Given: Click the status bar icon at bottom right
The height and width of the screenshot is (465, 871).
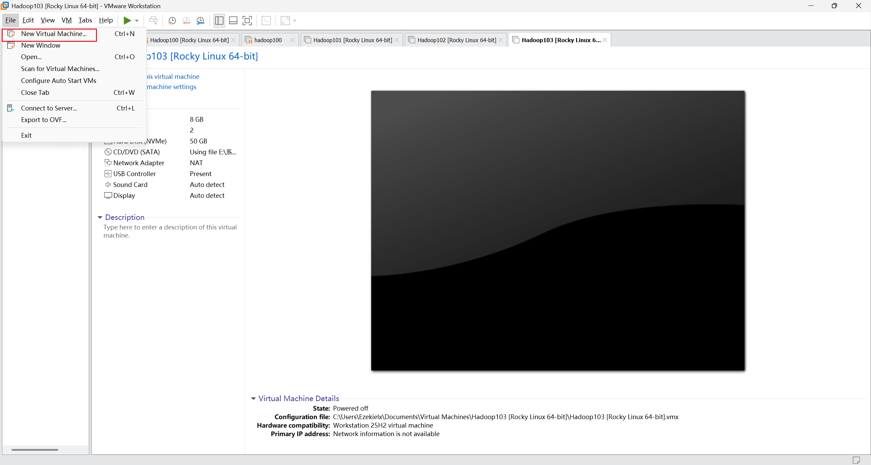Looking at the screenshot, I should tap(856, 460).
